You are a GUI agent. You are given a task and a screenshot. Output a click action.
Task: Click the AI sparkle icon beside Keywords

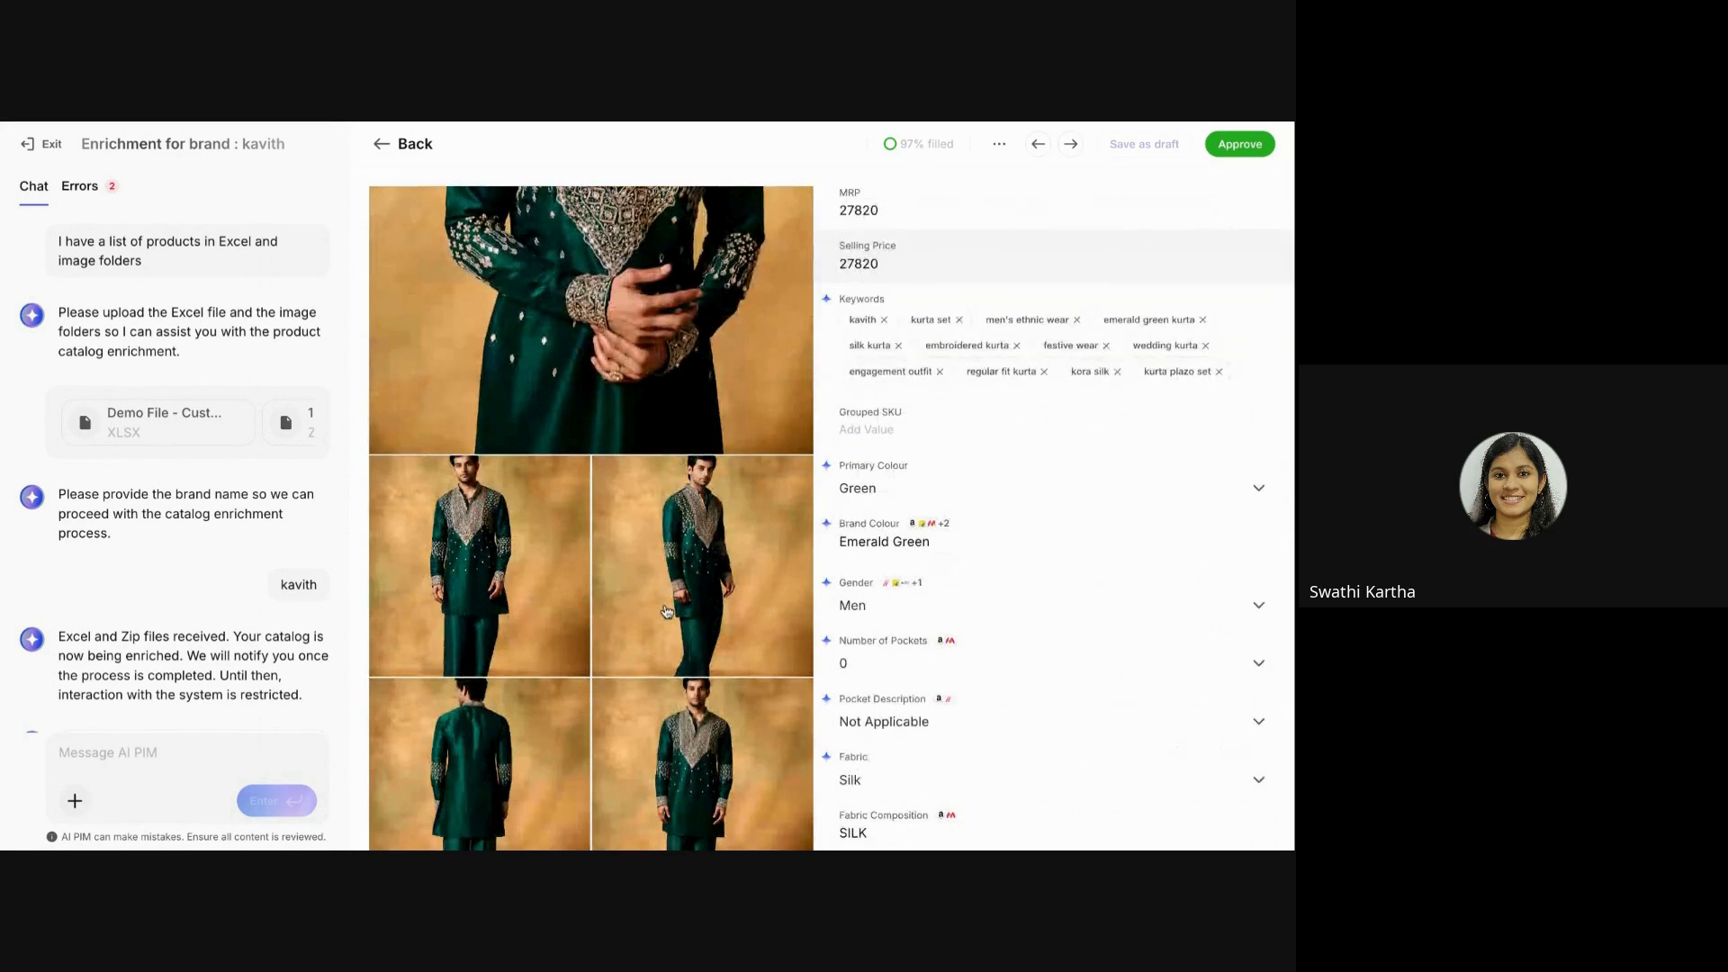click(826, 299)
